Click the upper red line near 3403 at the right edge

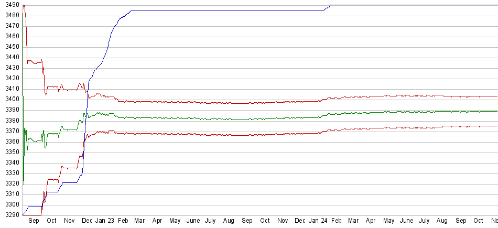493,96
